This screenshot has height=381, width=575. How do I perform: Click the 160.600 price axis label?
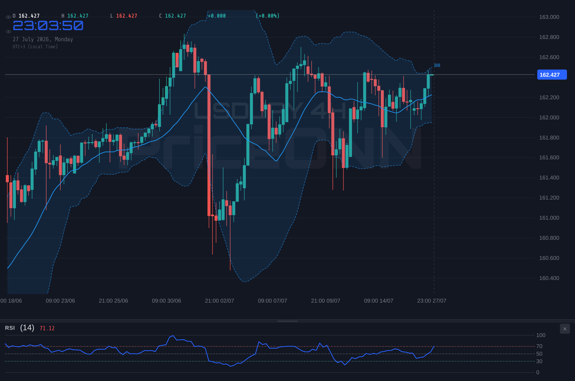coord(549,258)
